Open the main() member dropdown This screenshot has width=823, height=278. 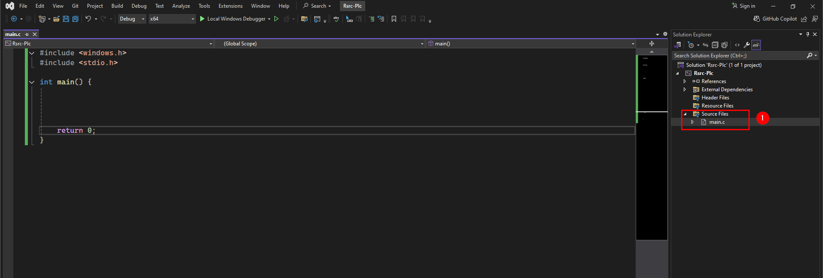[x=531, y=44]
